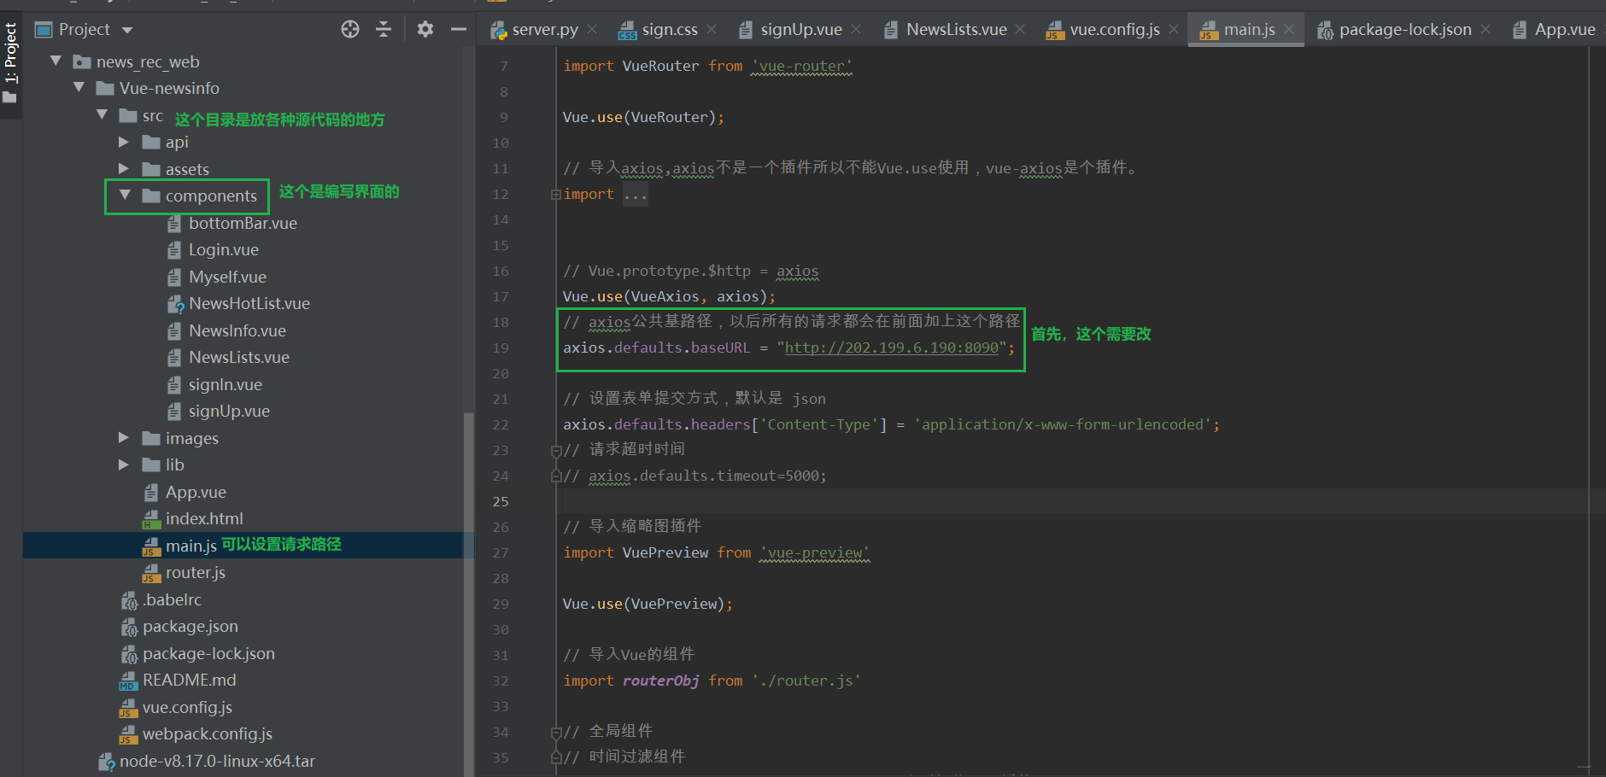Collapse the src folder
Image resolution: width=1606 pixels, height=777 pixels.
(102, 115)
